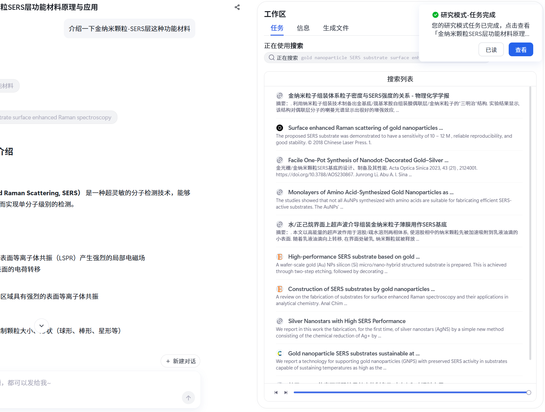Open the Surface enhanced Raman scattering of gold nanoparticles link
The image size is (545, 412).
click(365, 128)
